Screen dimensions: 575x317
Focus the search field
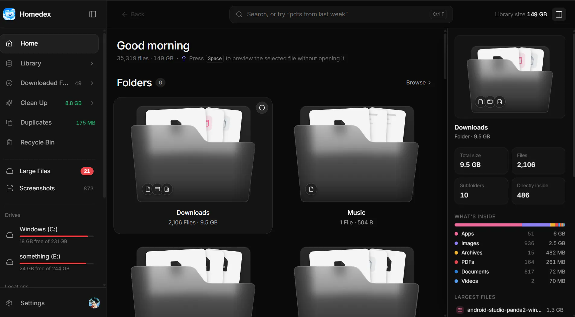point(341,14)
